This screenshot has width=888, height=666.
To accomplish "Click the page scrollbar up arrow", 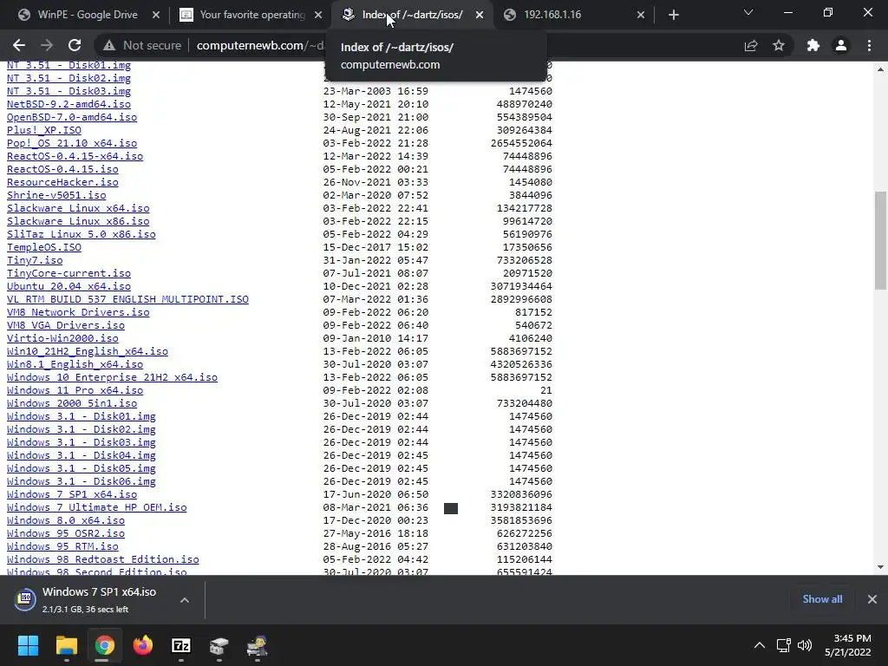I will [x=880, y=69].
